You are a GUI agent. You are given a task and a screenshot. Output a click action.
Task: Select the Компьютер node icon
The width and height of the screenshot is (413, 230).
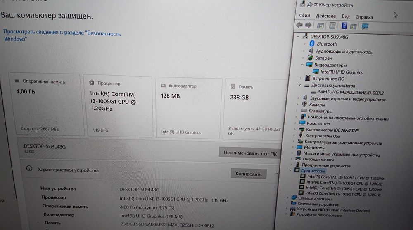(x=302, y=123)
